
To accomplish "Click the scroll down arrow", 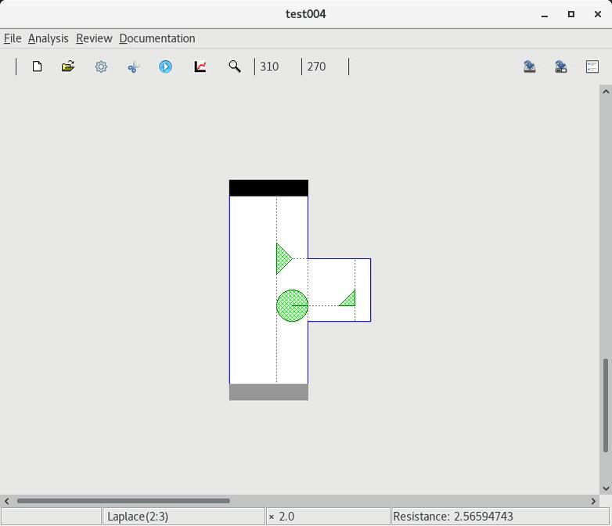I will [x=605, y=488].
